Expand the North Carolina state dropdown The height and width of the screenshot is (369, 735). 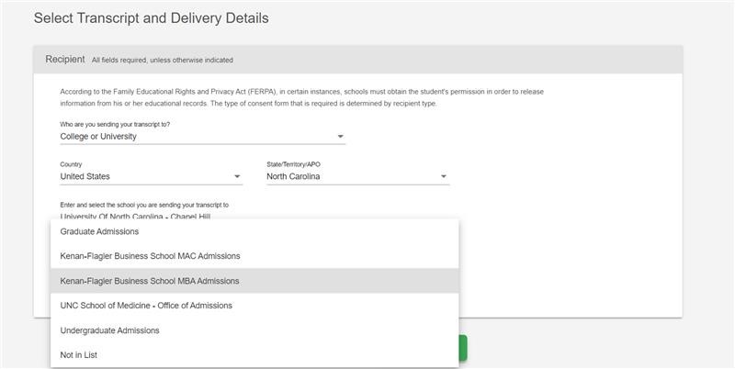(354, 176)
